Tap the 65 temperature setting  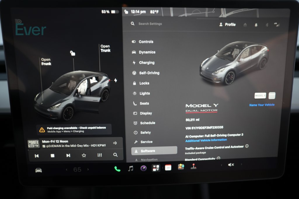click(77, 169)
